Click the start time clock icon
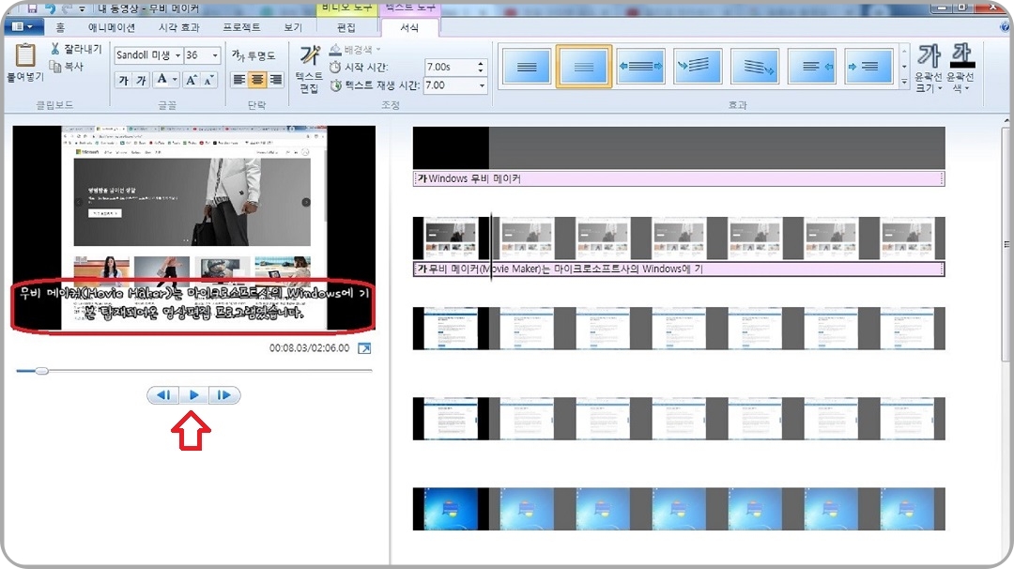 point(335,68)
